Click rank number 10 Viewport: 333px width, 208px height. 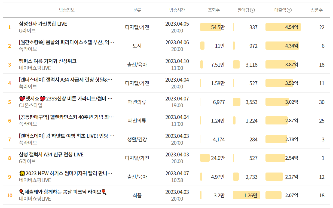pos(10,195)
